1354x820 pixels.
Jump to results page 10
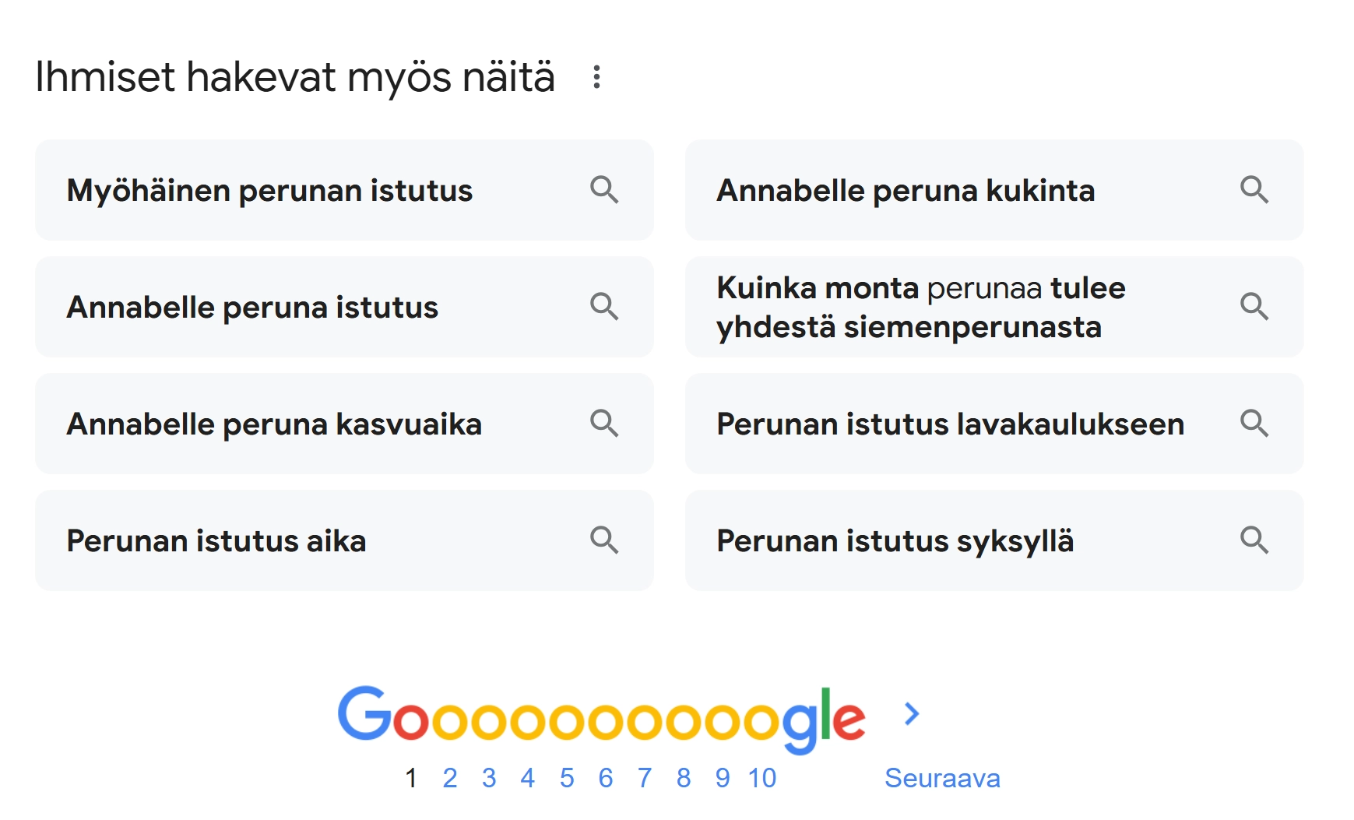(x=763, y=777)
